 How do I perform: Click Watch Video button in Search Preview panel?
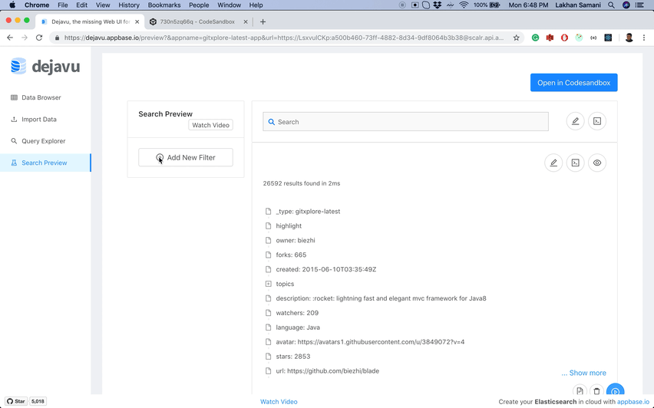click(210, 125)
